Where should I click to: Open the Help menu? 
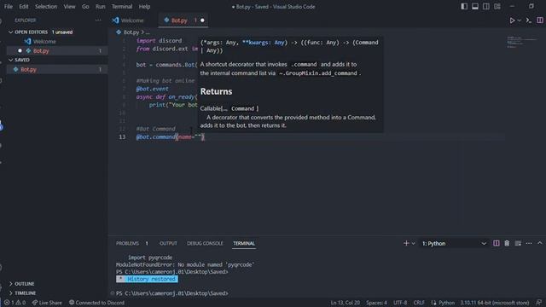144,7
